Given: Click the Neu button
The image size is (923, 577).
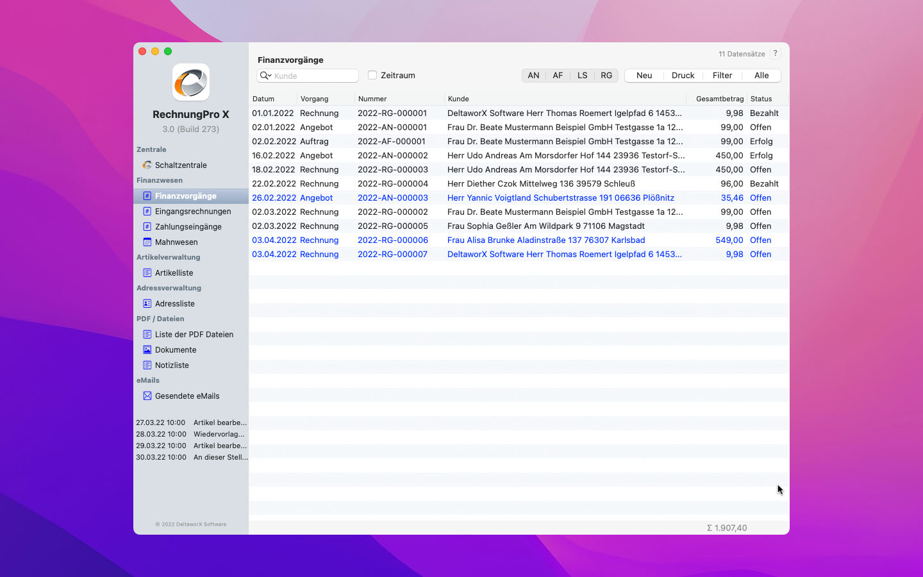Looking at the screenshot, I should coord(644,75).
